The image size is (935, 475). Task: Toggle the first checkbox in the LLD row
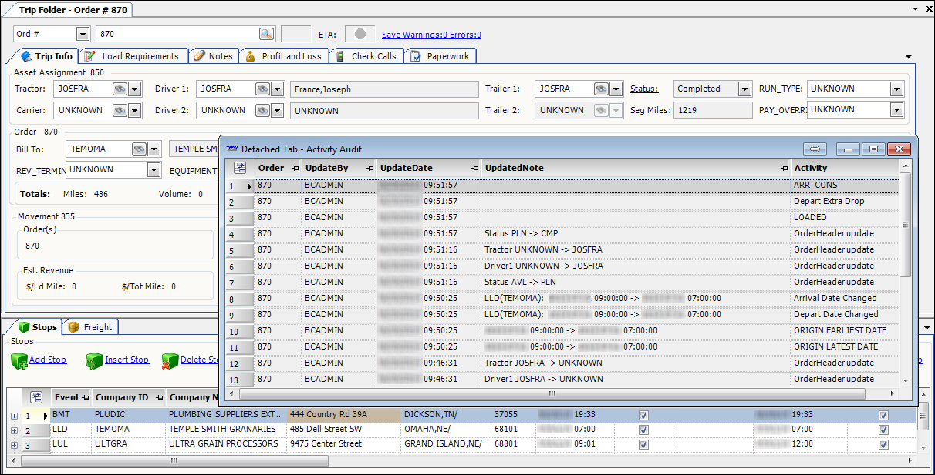644,430
